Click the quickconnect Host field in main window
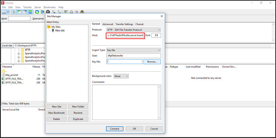276x138 pixels. pos(19,18)
